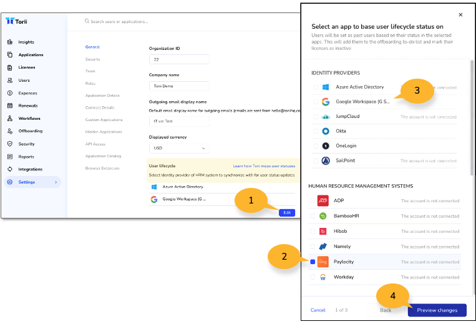This screenshot has width=476, height=324.
Task: Open Learn how Torii maps user statuses
Action: 264,166
